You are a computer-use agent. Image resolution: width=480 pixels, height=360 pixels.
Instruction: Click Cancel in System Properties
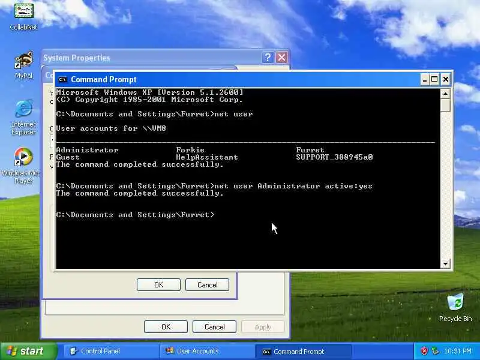(x=214, y=327)
